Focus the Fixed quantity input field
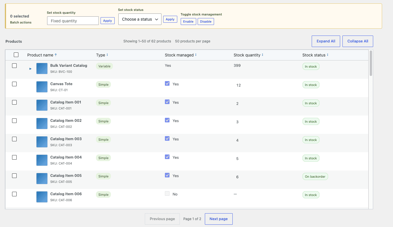 (x=73, y=21)
